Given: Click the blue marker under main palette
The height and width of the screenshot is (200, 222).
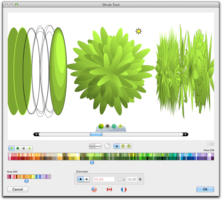Looking at the screenshot, I should [x=92, y=162].
